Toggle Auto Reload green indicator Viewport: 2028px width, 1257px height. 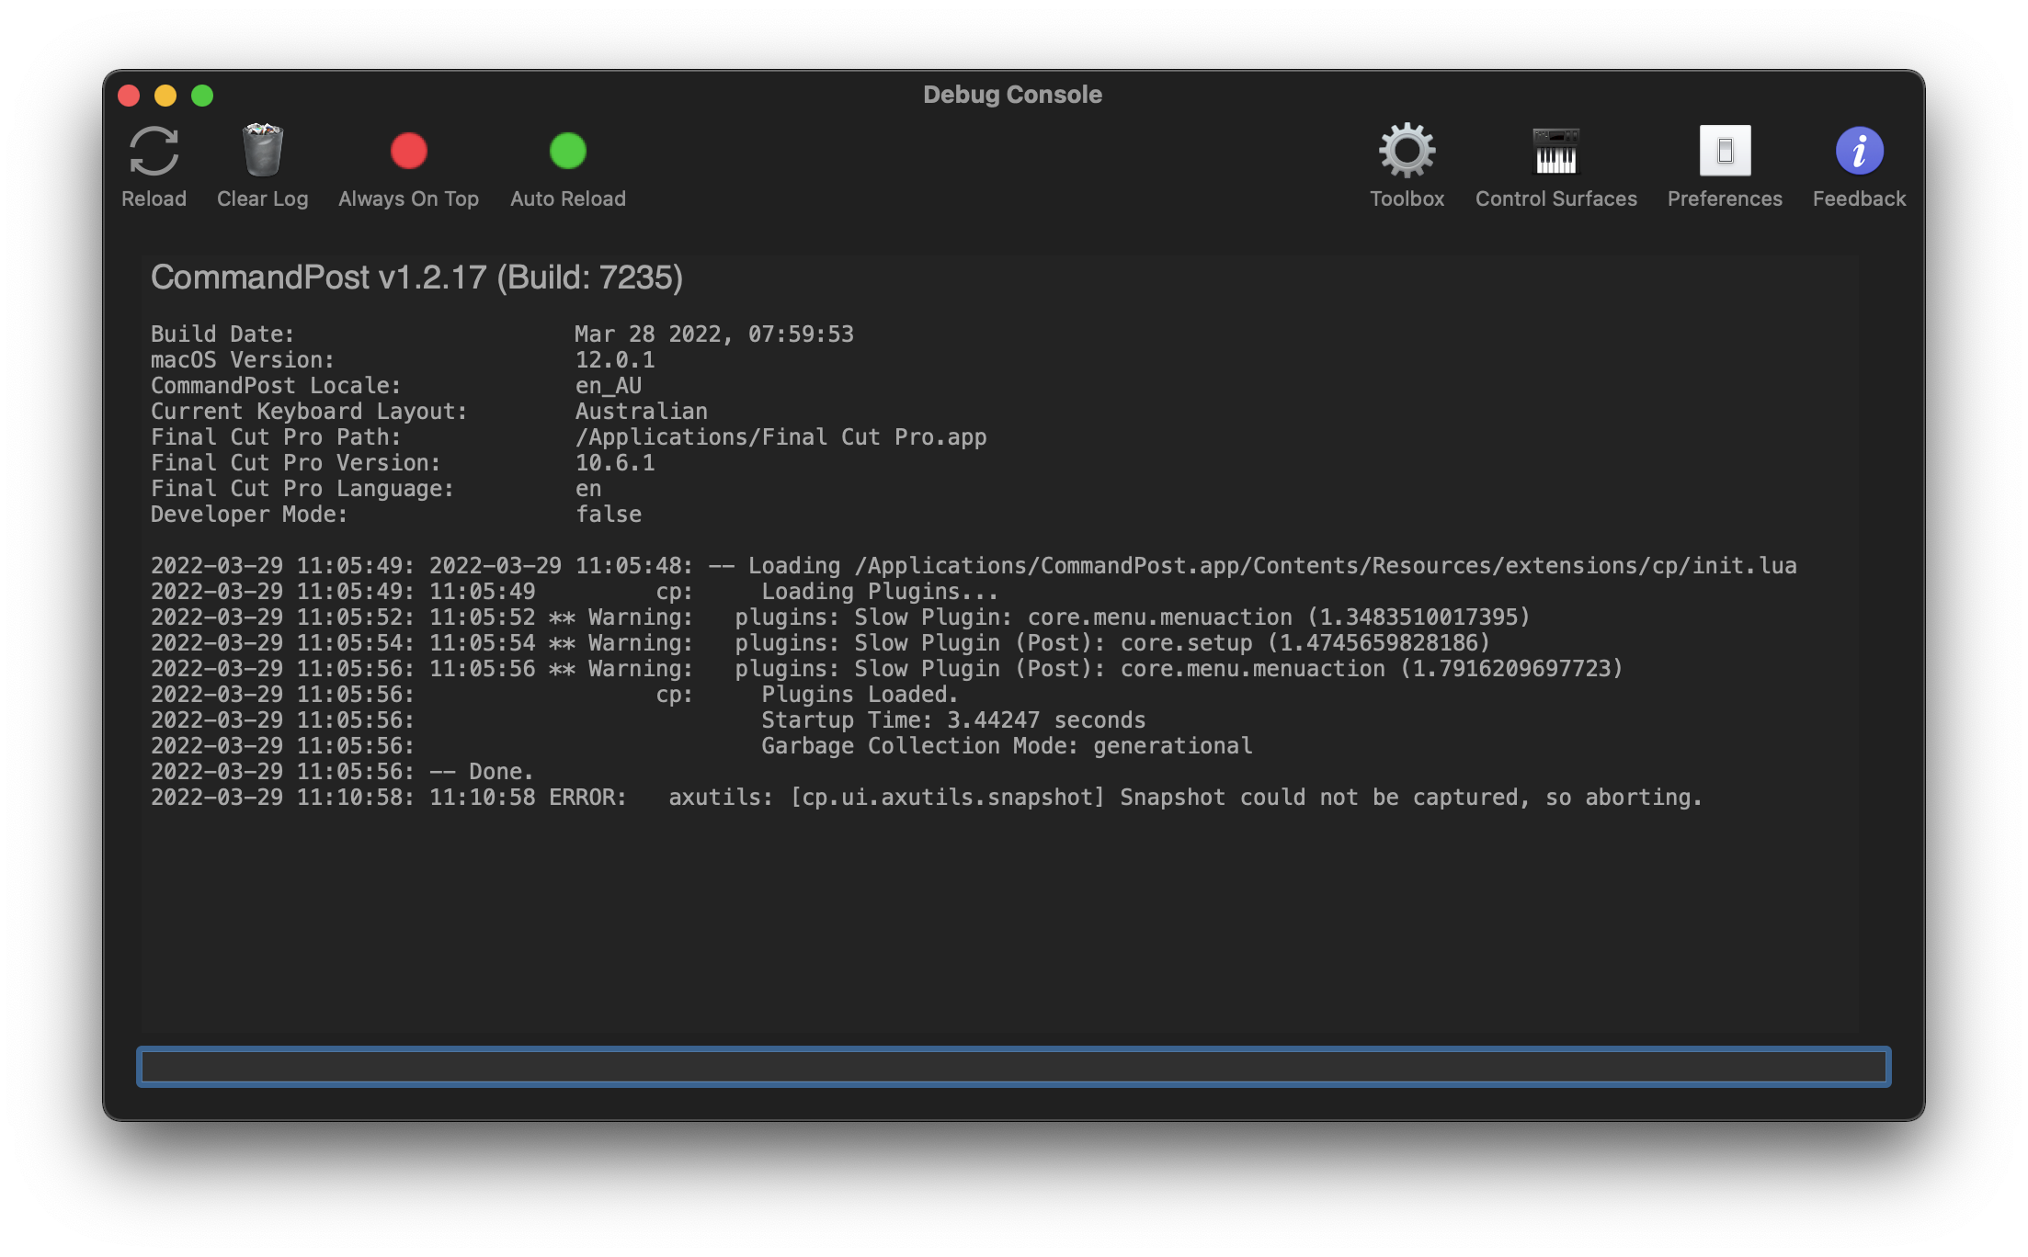[x=567, y=151]
